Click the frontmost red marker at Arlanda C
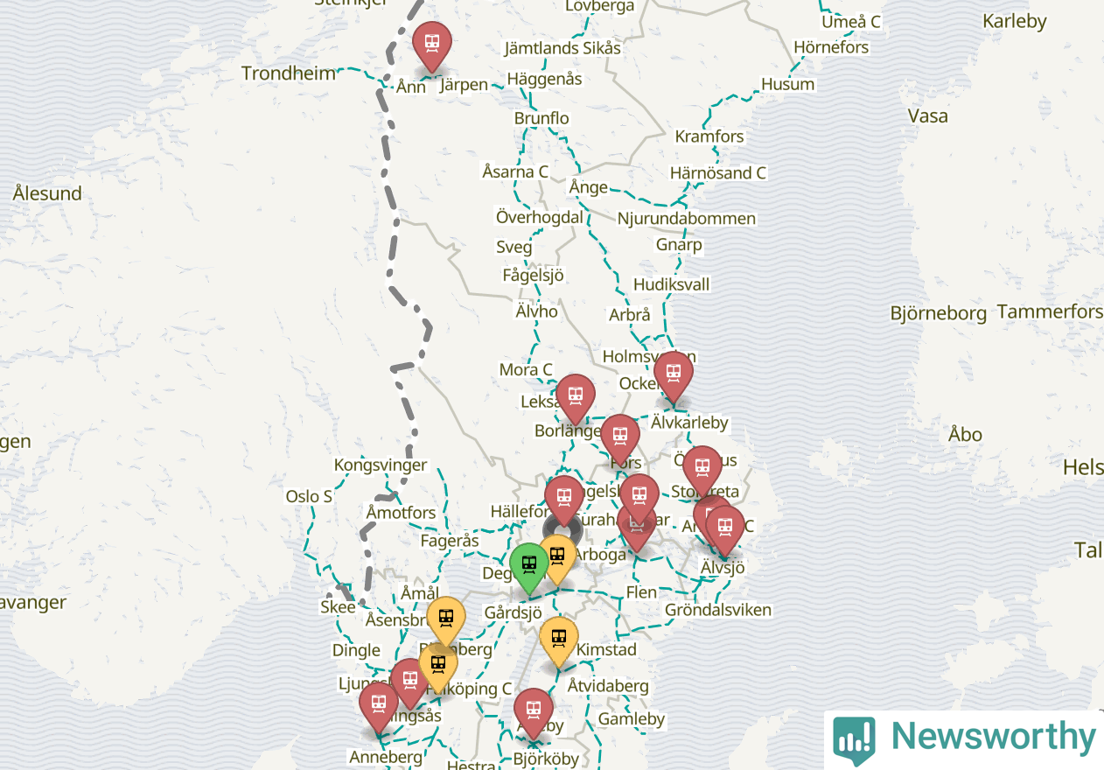Image resolution: width=1104 pixels, height=770 pixels. 724,528
